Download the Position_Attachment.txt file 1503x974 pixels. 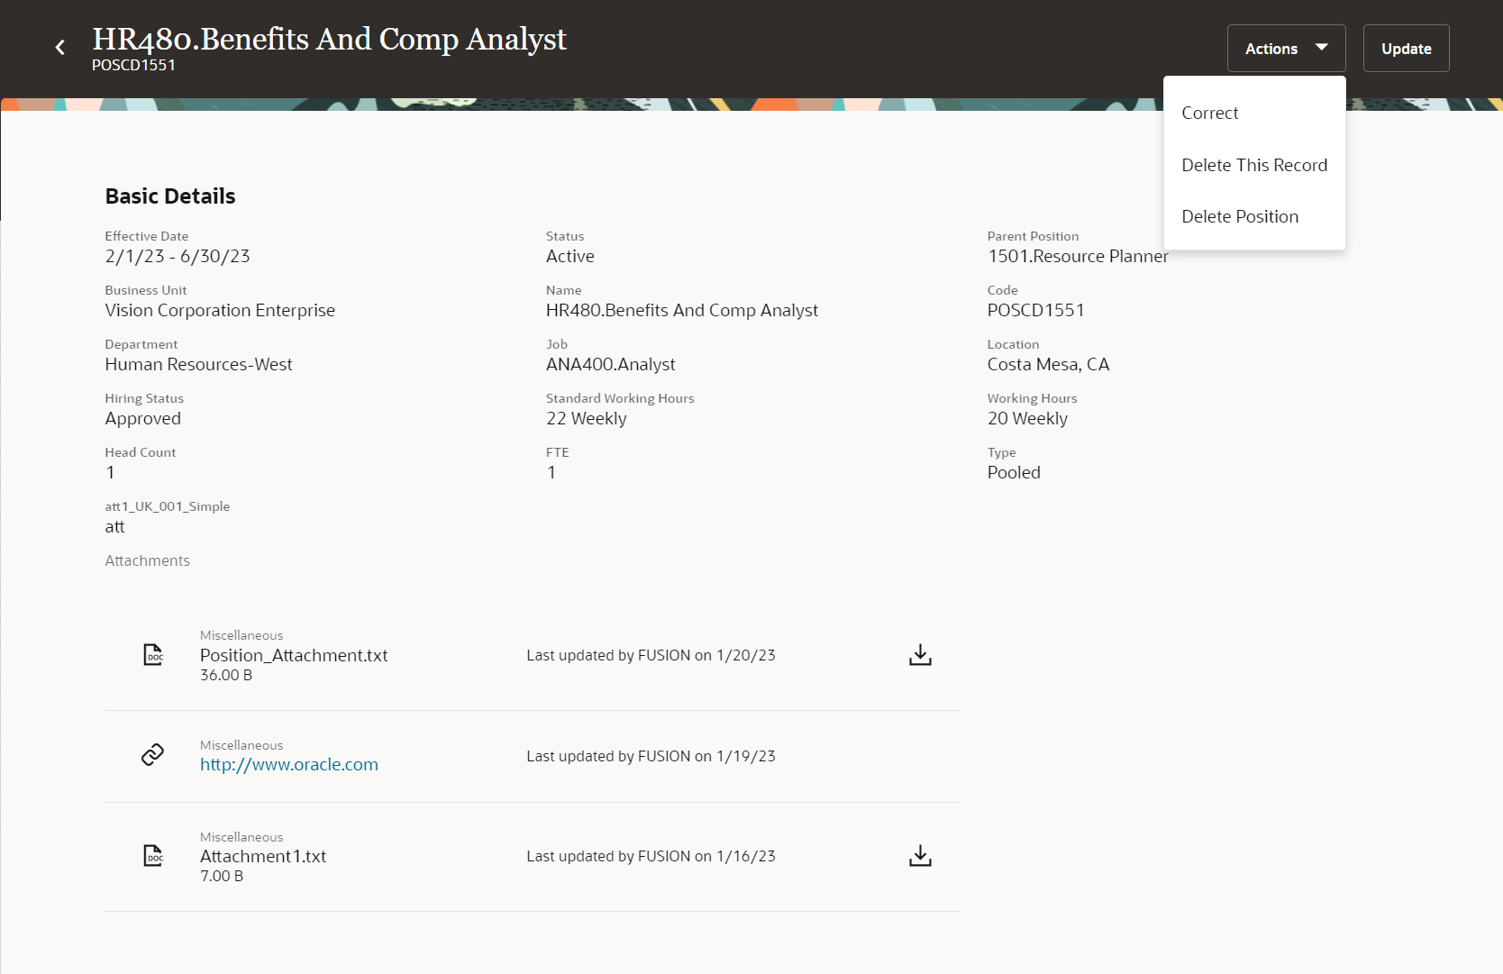point(920,655)
